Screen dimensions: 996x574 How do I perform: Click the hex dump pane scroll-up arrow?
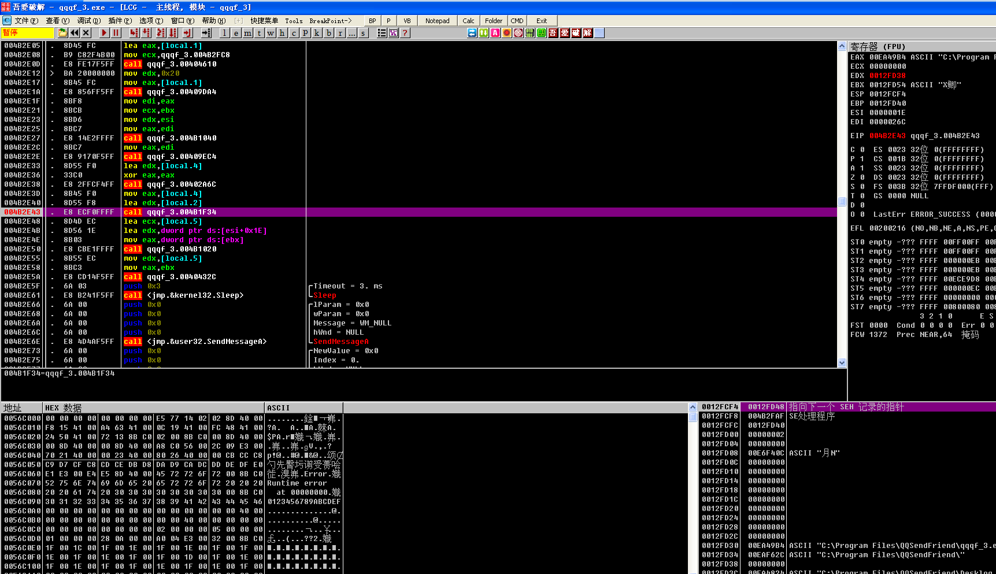pos(693,408)
